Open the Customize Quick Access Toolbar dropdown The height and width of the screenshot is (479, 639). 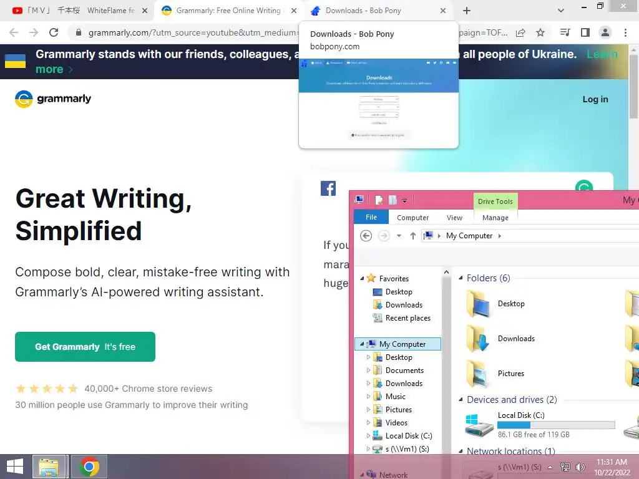point(404,200)
